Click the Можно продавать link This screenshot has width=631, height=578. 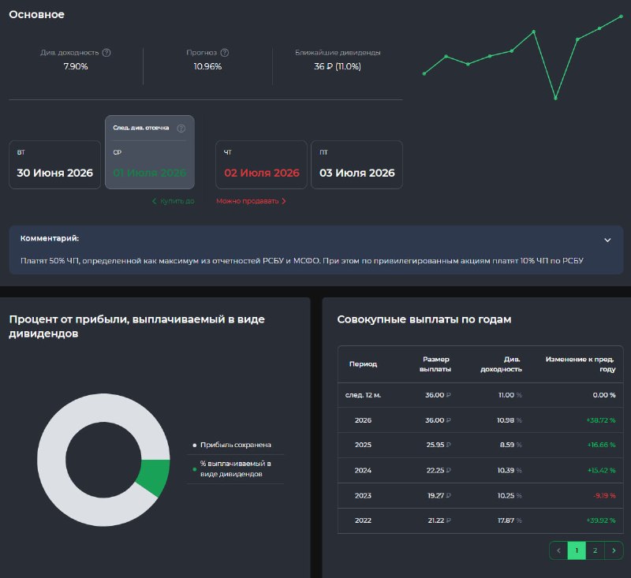tap(247, 201)
